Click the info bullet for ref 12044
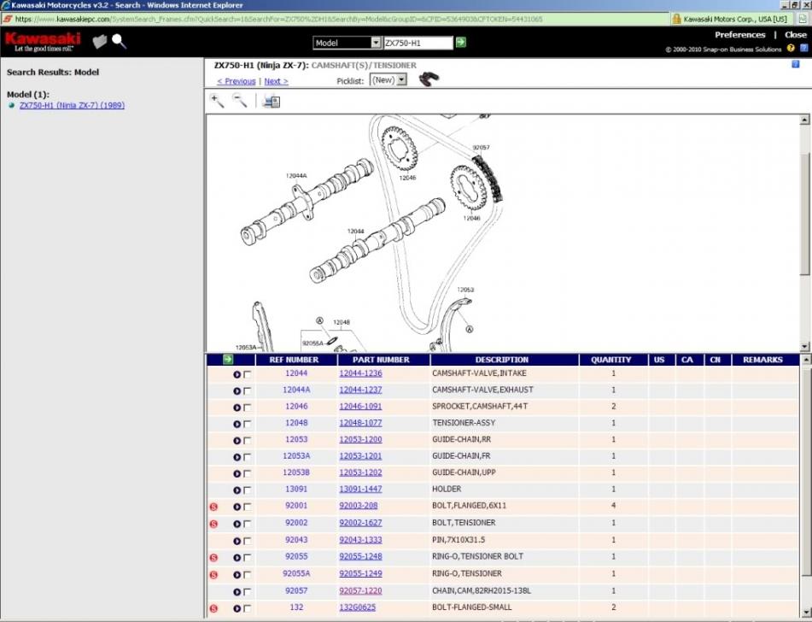Viewport: 812px width, 622px height. click(x=237, y=374)
